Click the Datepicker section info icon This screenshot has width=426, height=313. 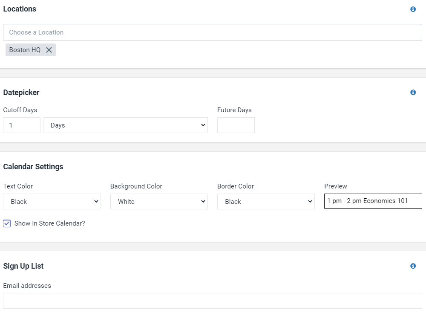(x=413, y=93)
